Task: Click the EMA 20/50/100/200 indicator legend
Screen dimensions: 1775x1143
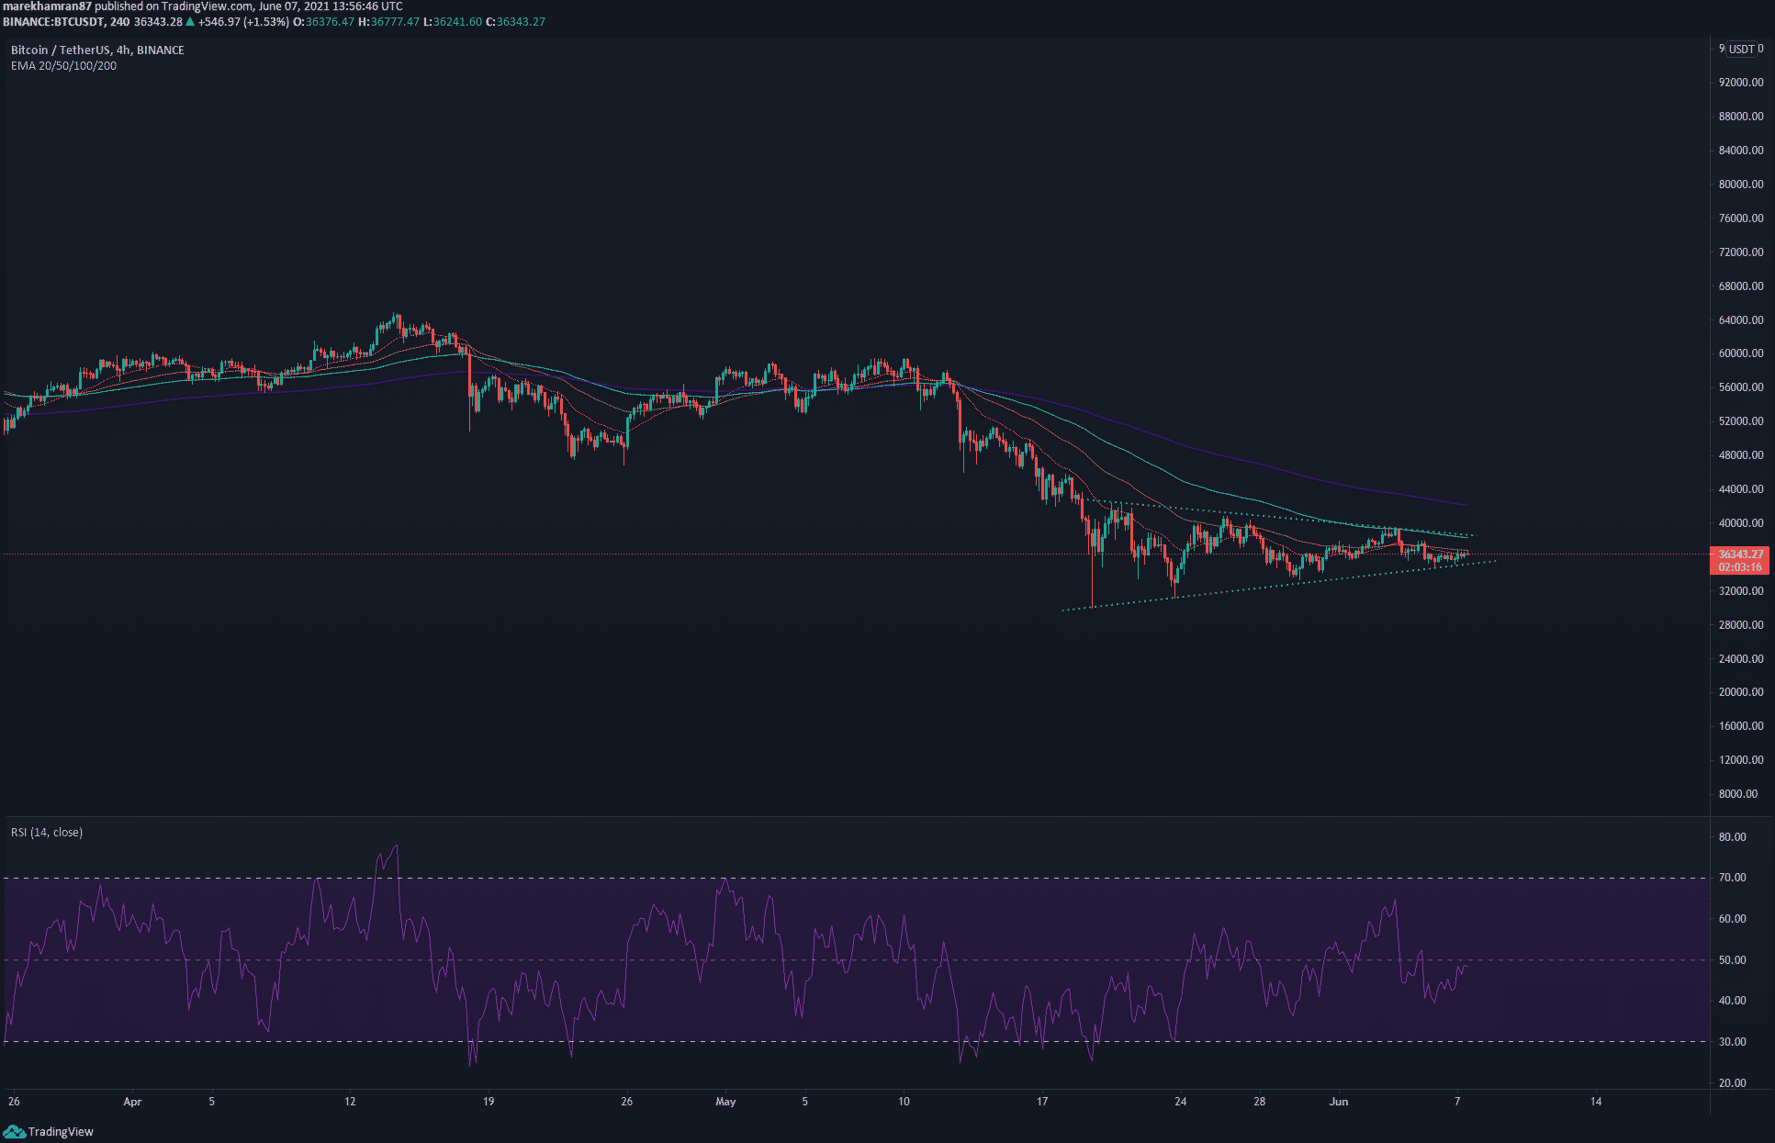Action: [x=63, y=66]
